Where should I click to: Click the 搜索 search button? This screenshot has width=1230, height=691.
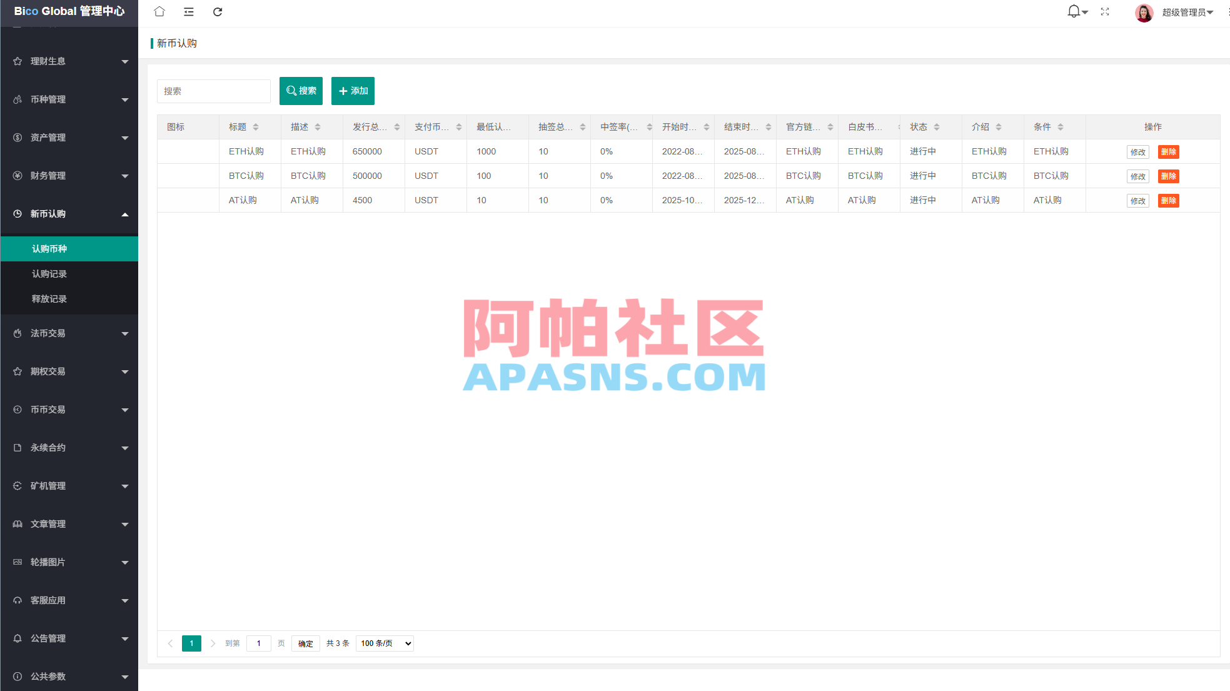coord(301,91)
